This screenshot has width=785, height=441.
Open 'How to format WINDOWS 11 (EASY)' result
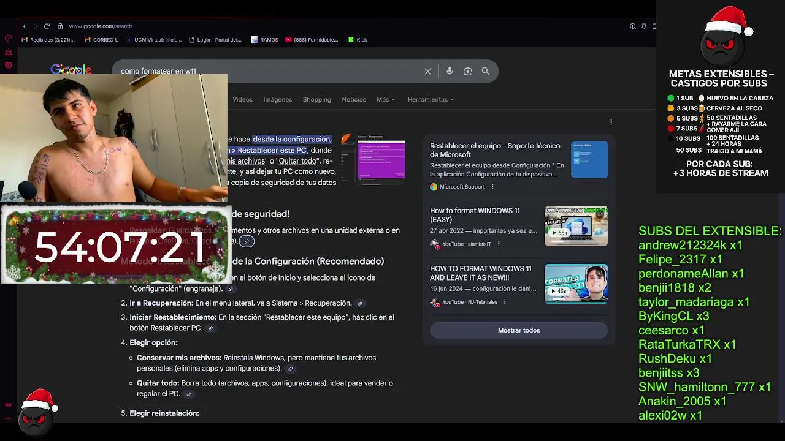coord(475,215)
